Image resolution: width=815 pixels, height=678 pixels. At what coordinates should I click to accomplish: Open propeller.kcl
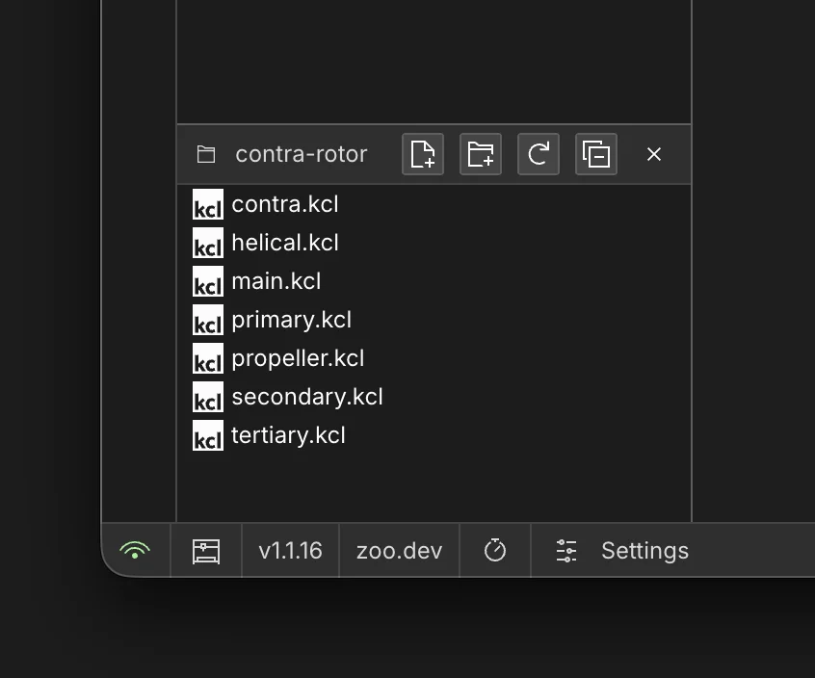pyautogui.click(x=298, y=358)
